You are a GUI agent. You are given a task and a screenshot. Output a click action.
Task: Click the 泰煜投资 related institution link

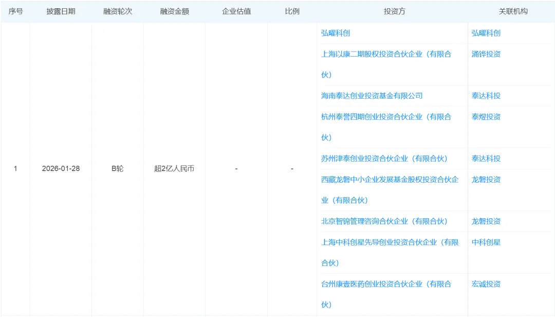coord(486,117)
